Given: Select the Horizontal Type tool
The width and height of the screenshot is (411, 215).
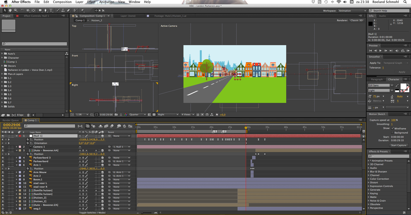Looking at the screenshot, I should [x=51, y=10].
